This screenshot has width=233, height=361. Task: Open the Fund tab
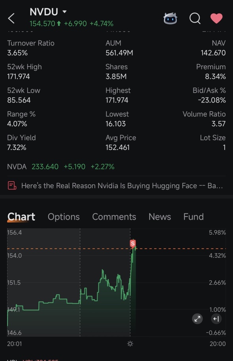click(193, 217)
